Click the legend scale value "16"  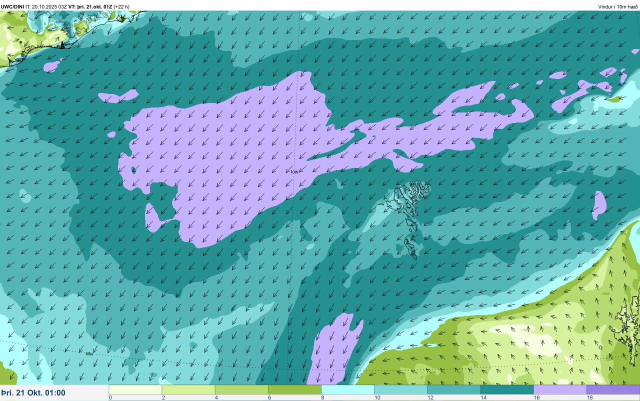pos(536,398)
